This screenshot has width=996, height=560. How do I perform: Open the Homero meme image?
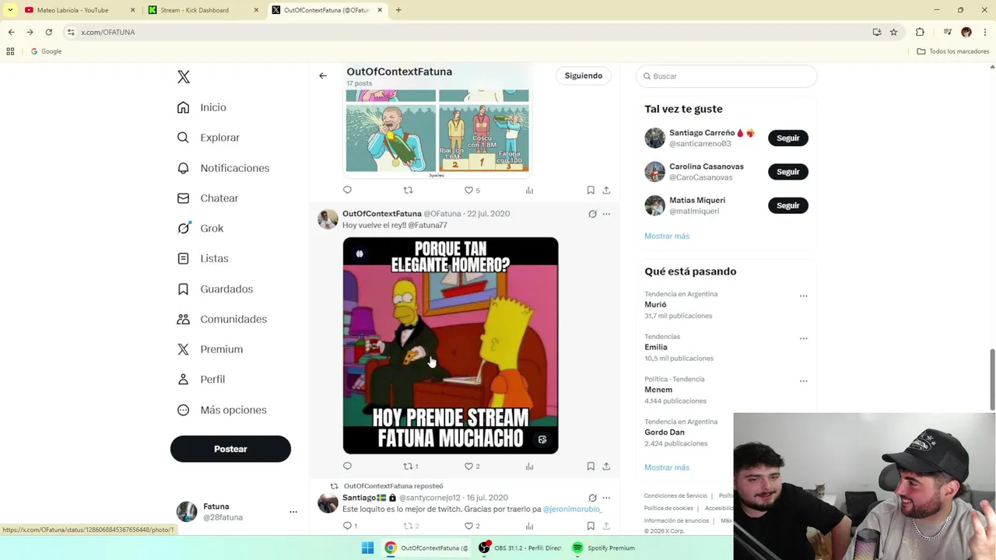(451, 345)
